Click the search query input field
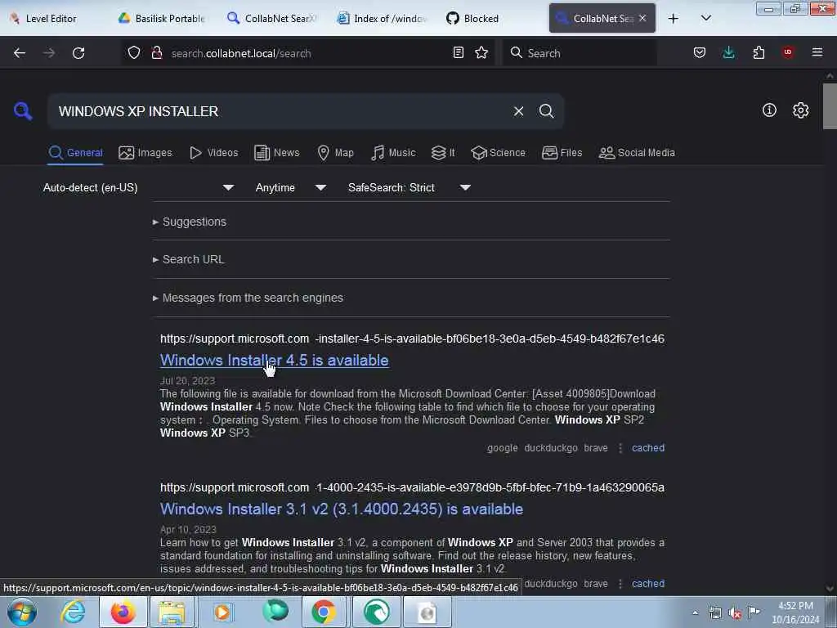The image size is (837, 628). pyautogui.click(x=278, y=111)
